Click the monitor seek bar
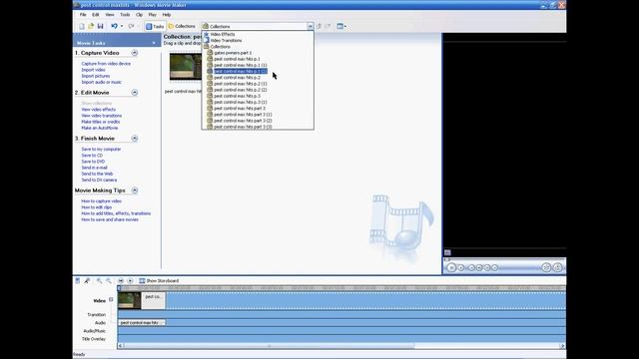This screenshot has width=639, height=359. pyautogui.click(x=504, y=259)
